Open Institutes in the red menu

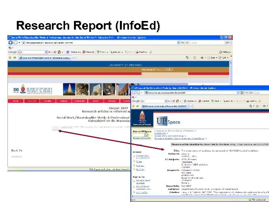[64, 101]
